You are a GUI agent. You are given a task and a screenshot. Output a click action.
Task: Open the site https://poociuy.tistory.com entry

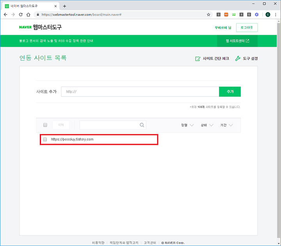pyautogui.click(x=72, y=139)
